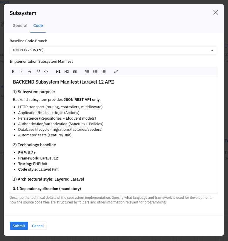Place cursor in the Technology baseline heading
Screen dimensions: 228x241
pos(34,145)
